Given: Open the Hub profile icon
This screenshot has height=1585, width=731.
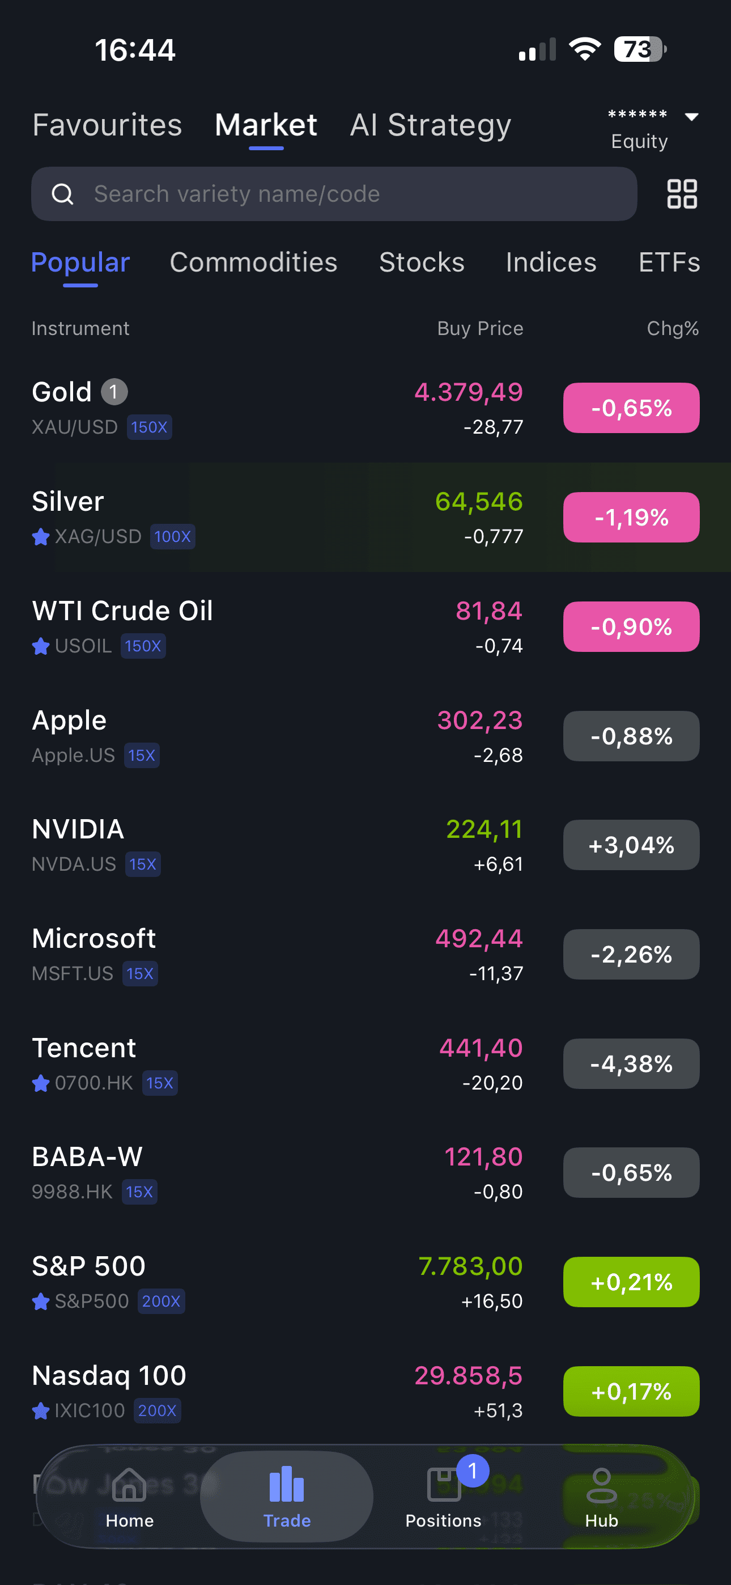Looking at the screenshot, I should pos(601,1485).
